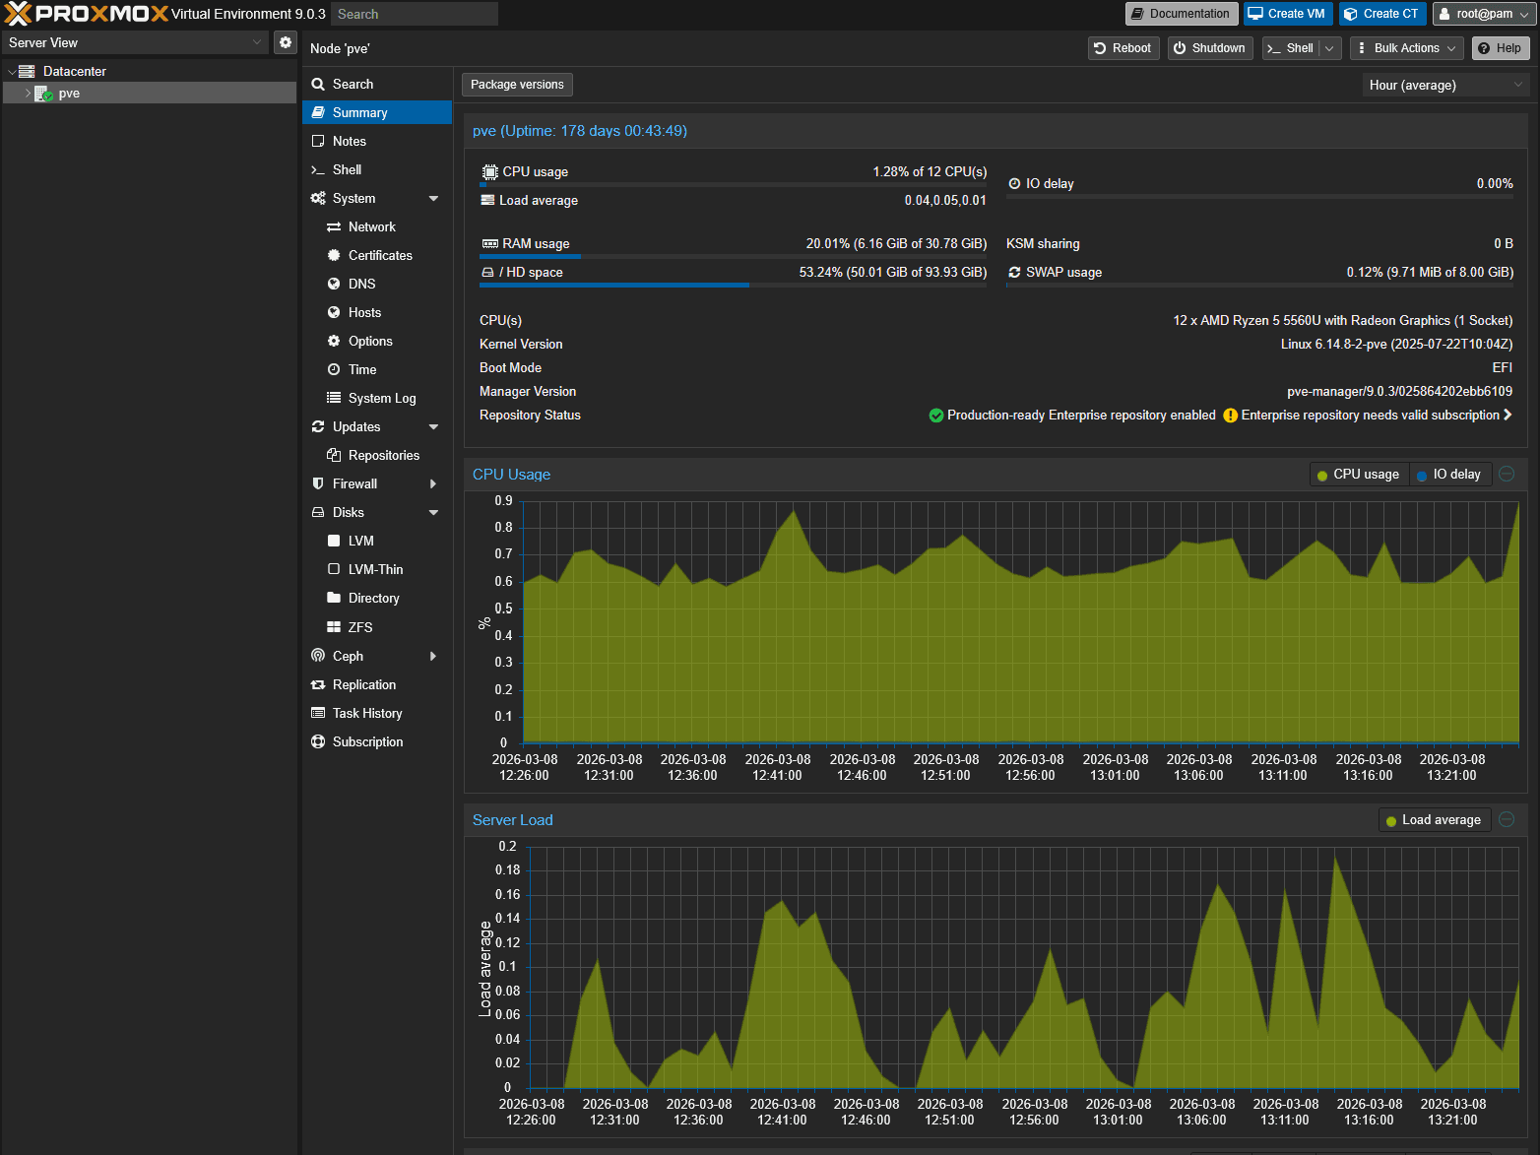Open Server View settings gear

pos(286,42)
